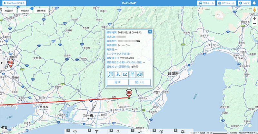
Task: Click the 隠す button in popup
Action: pyautogui.click(x=117, y=82)
